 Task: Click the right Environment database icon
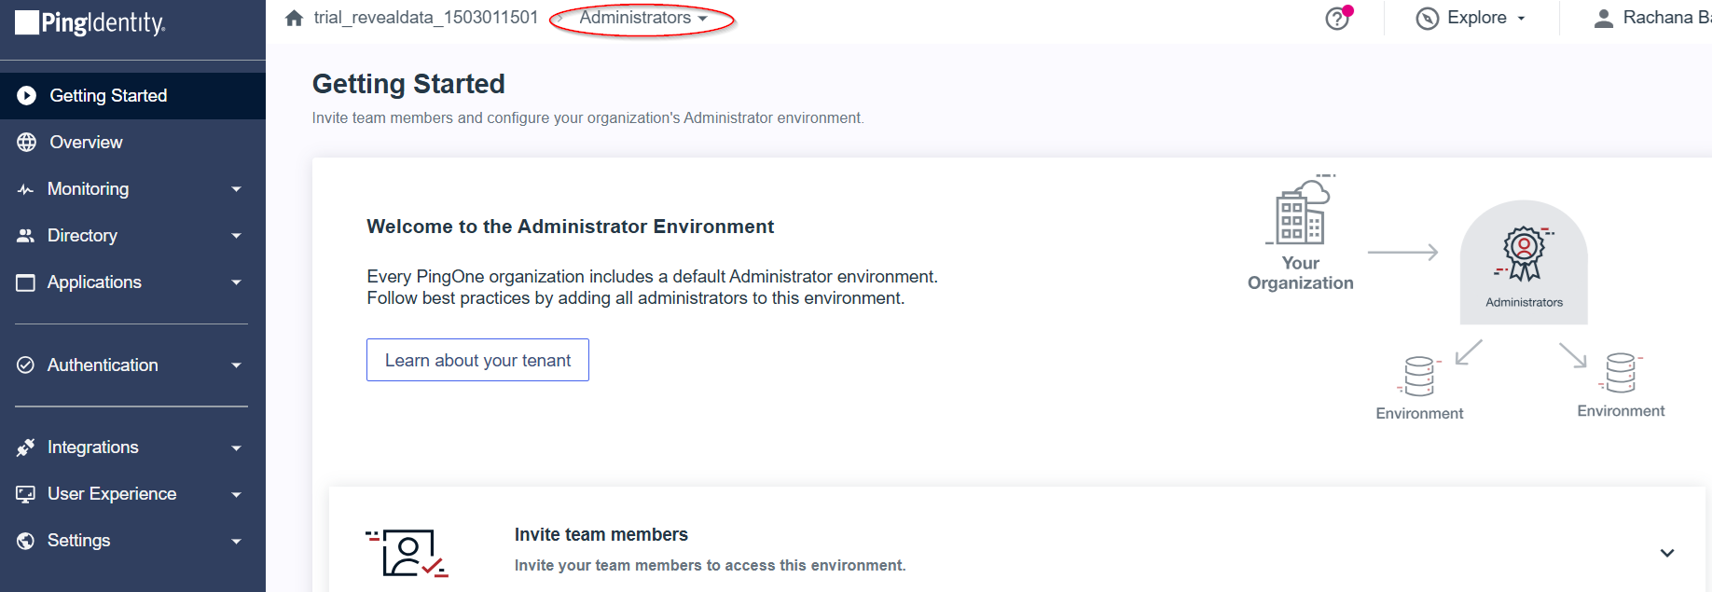1620,373
